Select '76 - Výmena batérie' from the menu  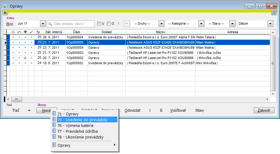(x=75, y=125)
